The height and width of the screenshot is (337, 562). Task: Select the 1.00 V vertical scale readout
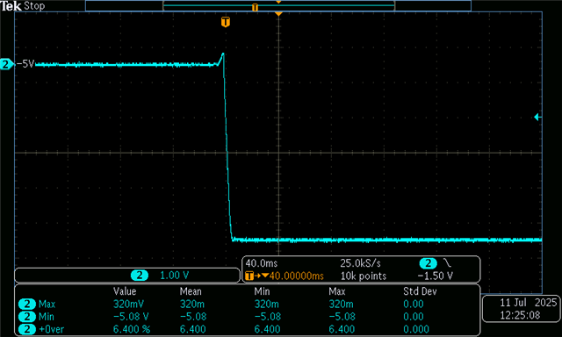coord(174,275)
